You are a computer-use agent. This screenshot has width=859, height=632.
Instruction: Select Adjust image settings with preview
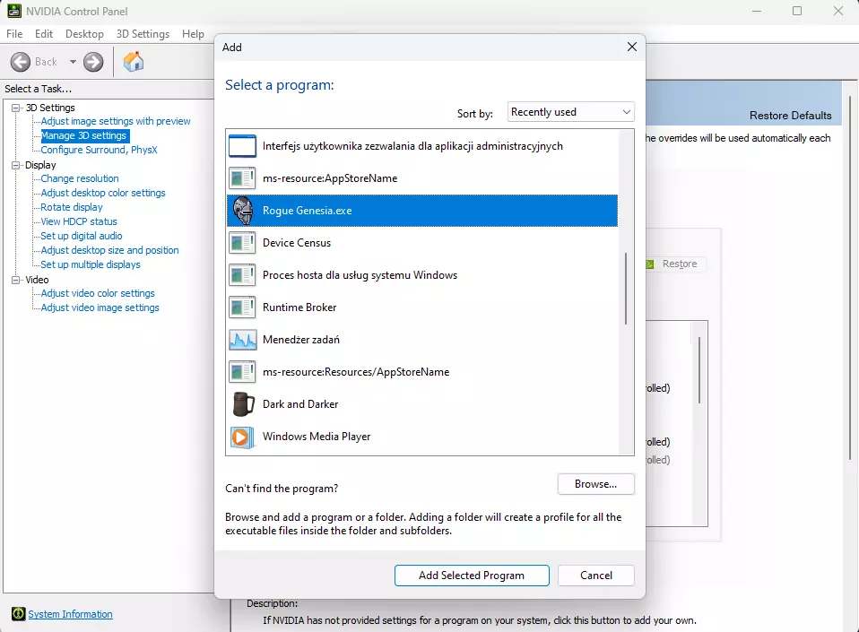(x=116, y=121)
